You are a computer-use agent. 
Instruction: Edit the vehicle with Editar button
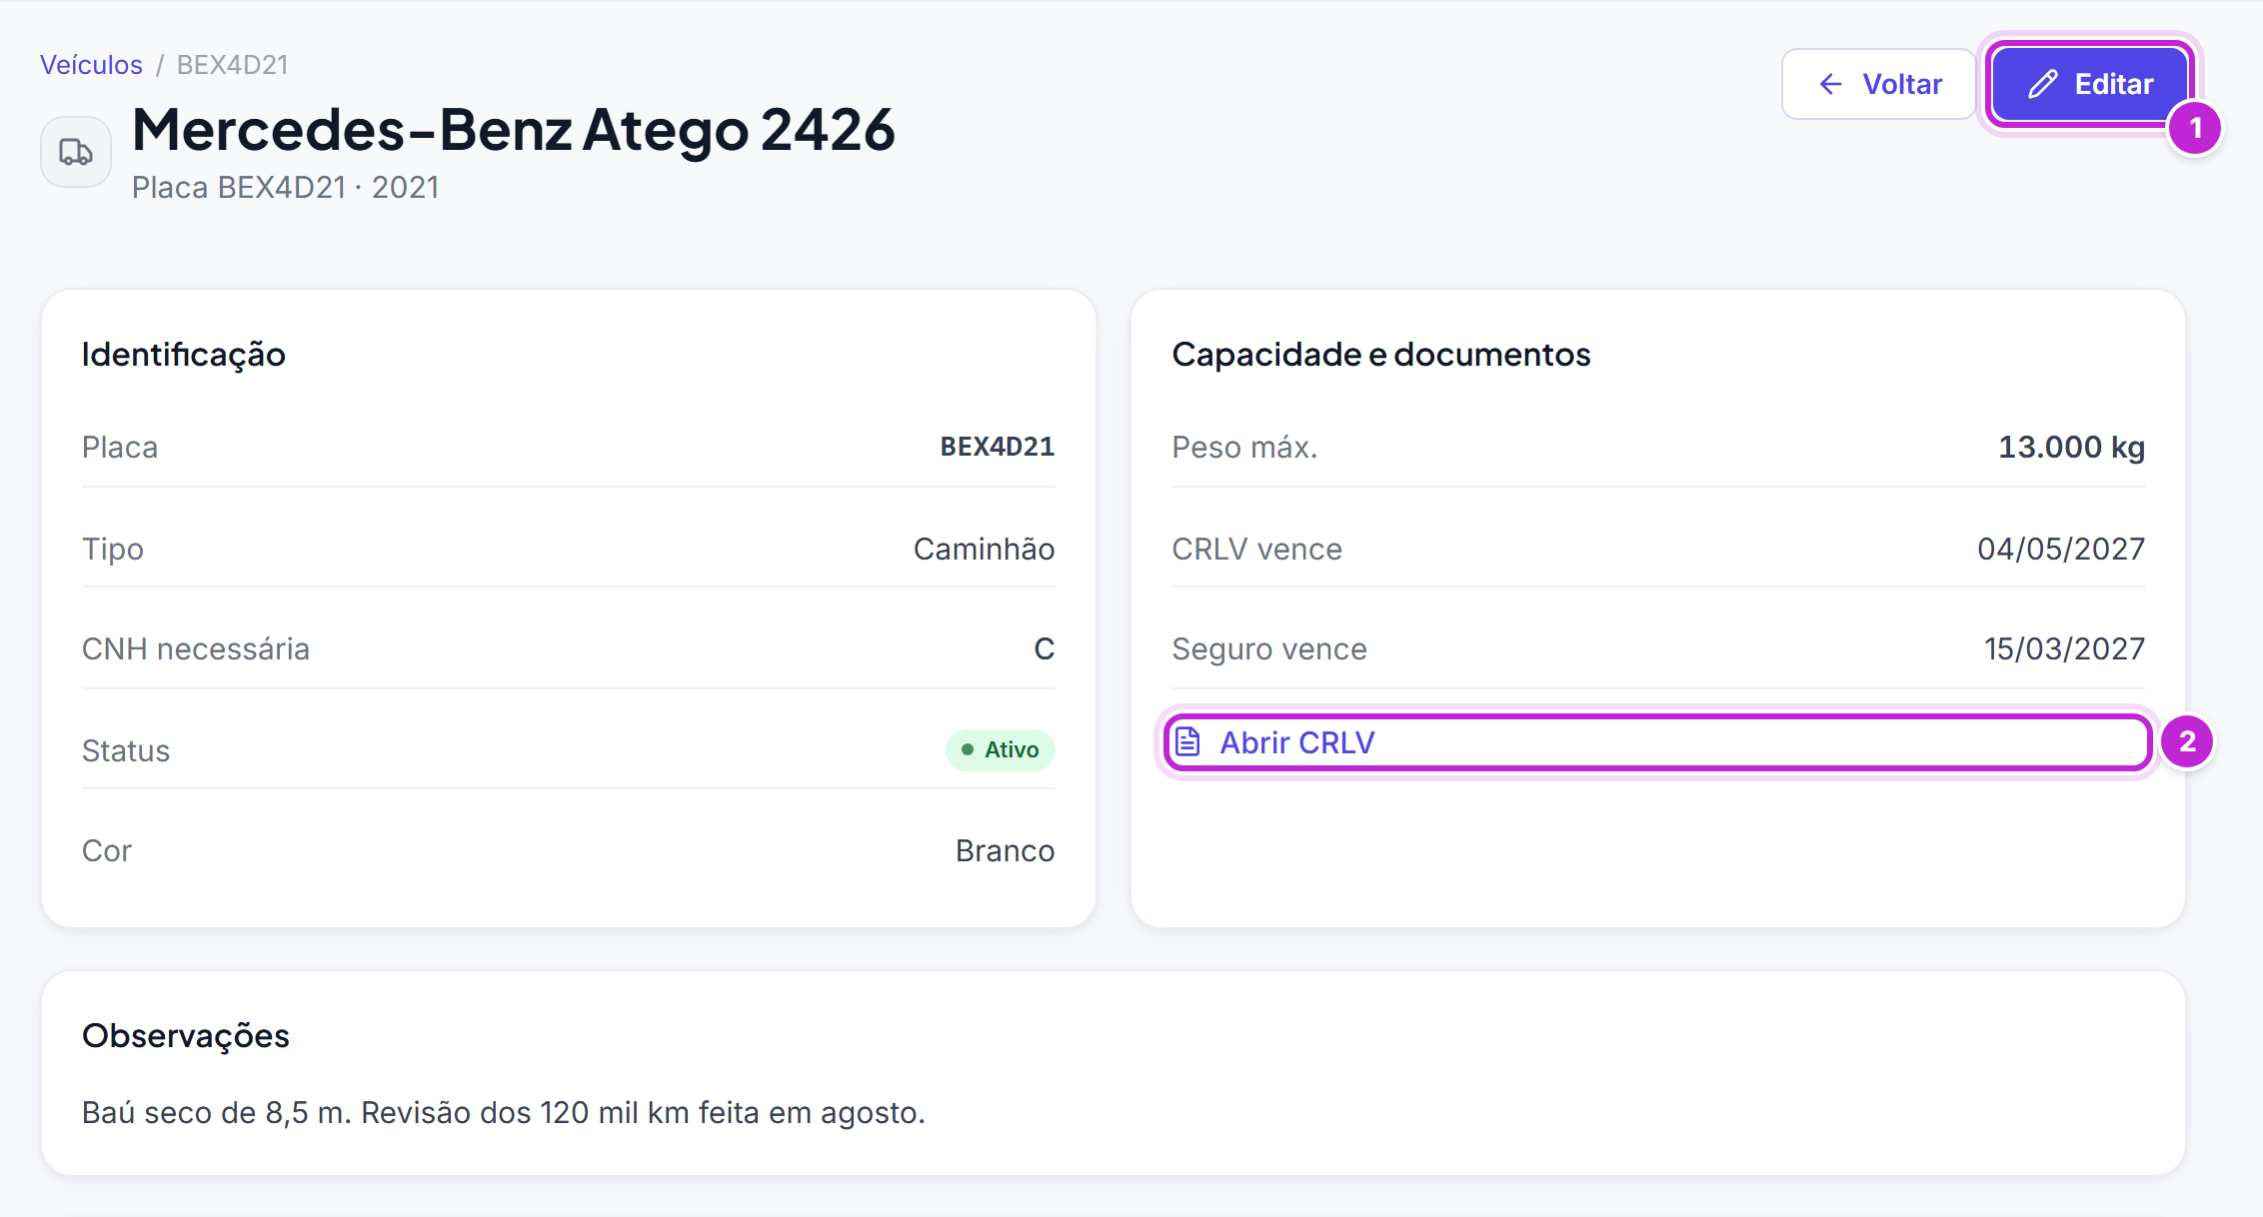(x=2091, y=84)
